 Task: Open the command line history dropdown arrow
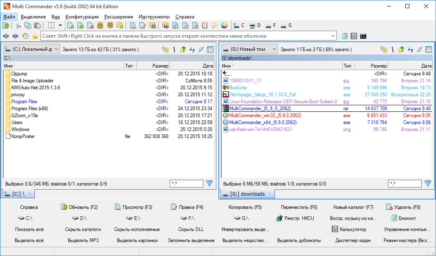click(333, 36)
